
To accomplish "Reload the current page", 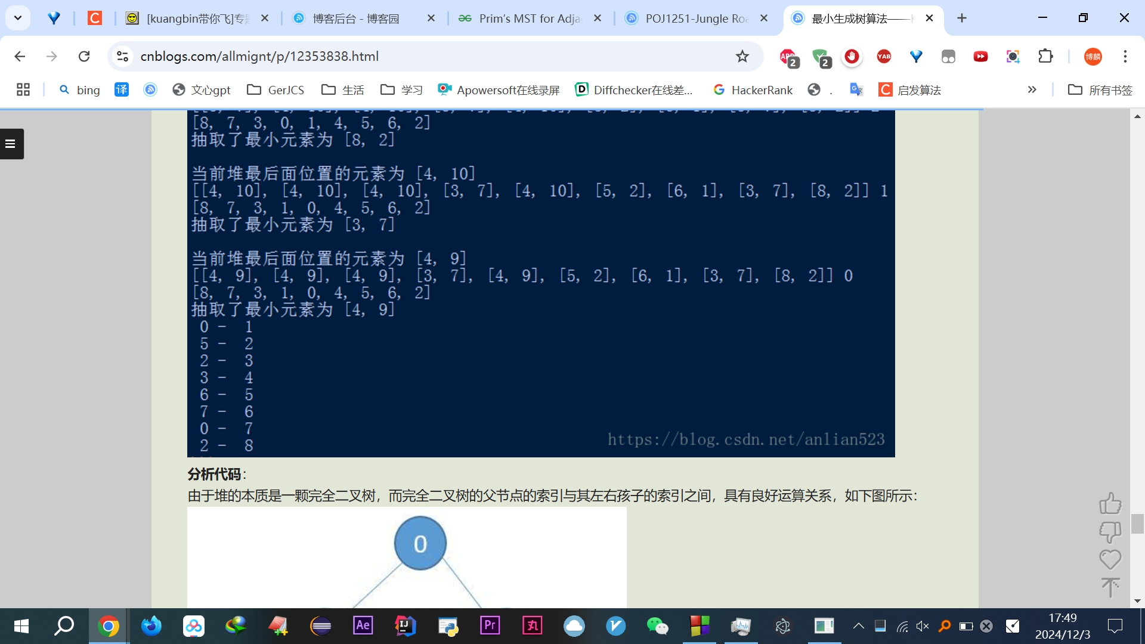I will click(x=84, y=56).
